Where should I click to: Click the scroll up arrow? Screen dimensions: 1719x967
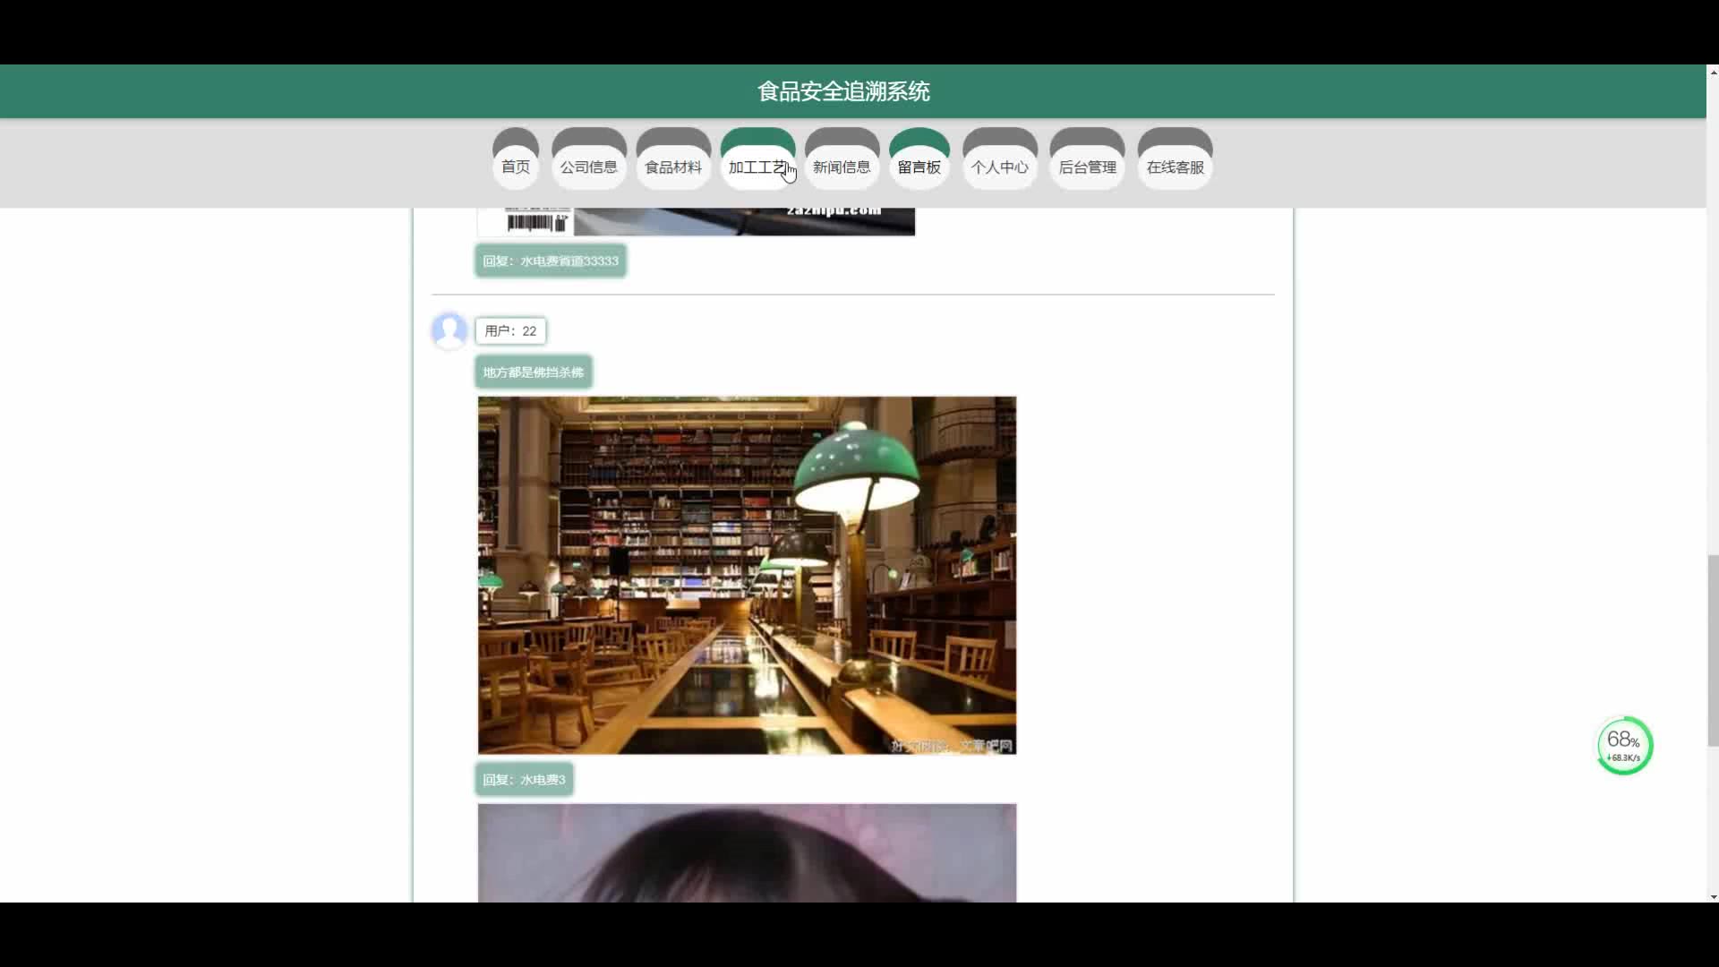coord(1713,72)
